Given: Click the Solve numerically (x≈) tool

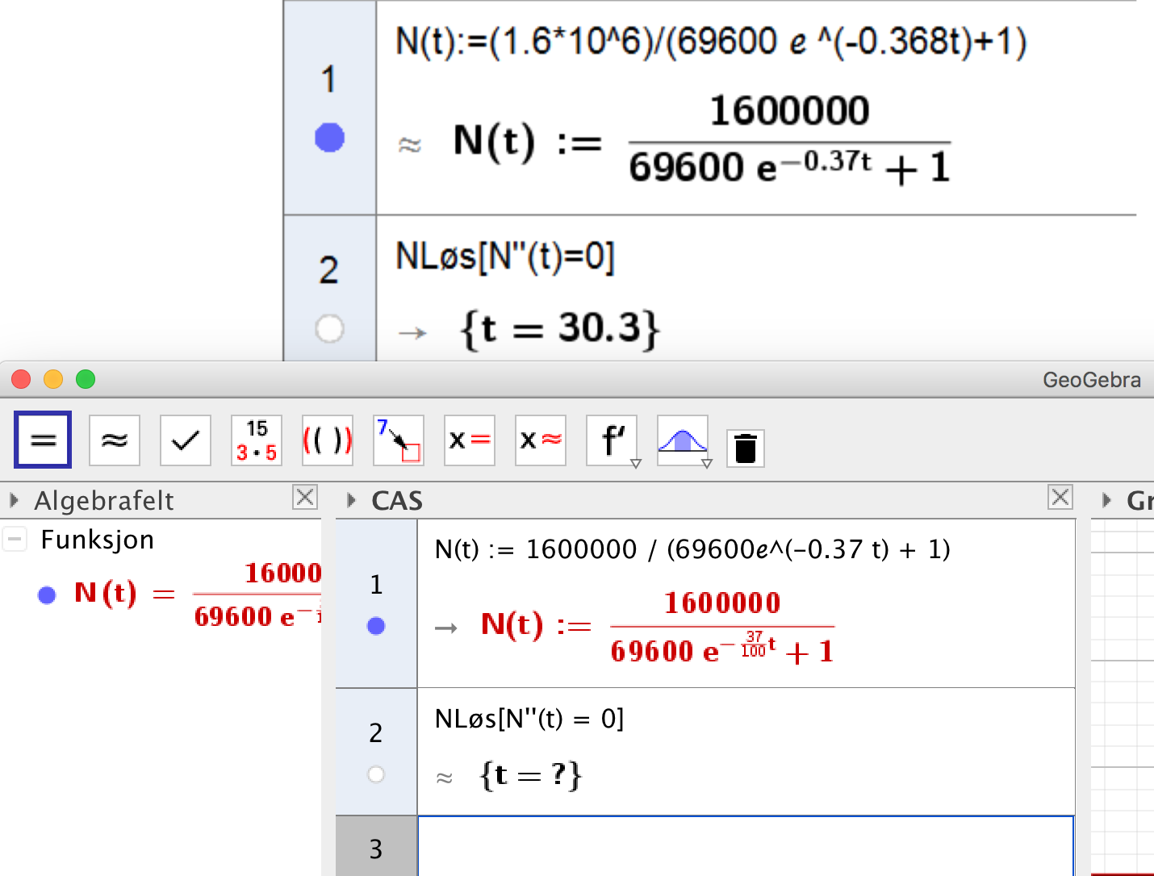Looking at the screenshot, I should [x=540, y=440].
